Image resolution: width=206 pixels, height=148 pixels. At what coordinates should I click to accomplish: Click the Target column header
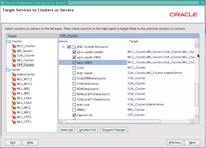click(x=161, y=41)
